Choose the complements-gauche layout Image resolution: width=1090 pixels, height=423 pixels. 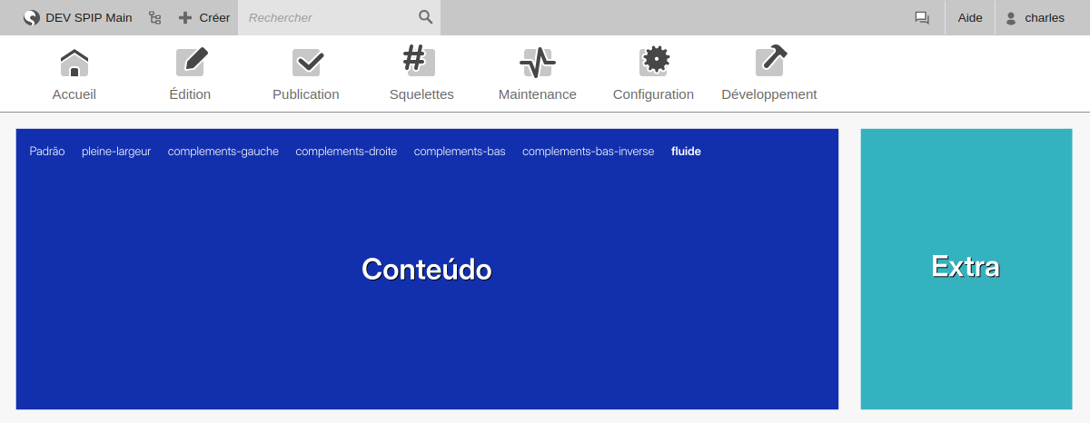(223, 152)
